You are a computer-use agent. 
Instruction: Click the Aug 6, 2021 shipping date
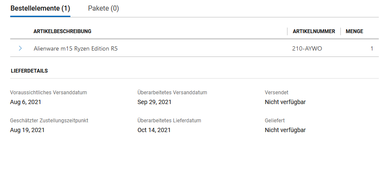[26, 102]
